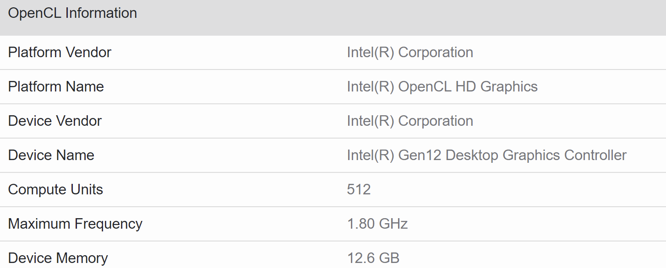Click the Platform Name row label
This screenshot has height=268, width=666.
point(56,87)
